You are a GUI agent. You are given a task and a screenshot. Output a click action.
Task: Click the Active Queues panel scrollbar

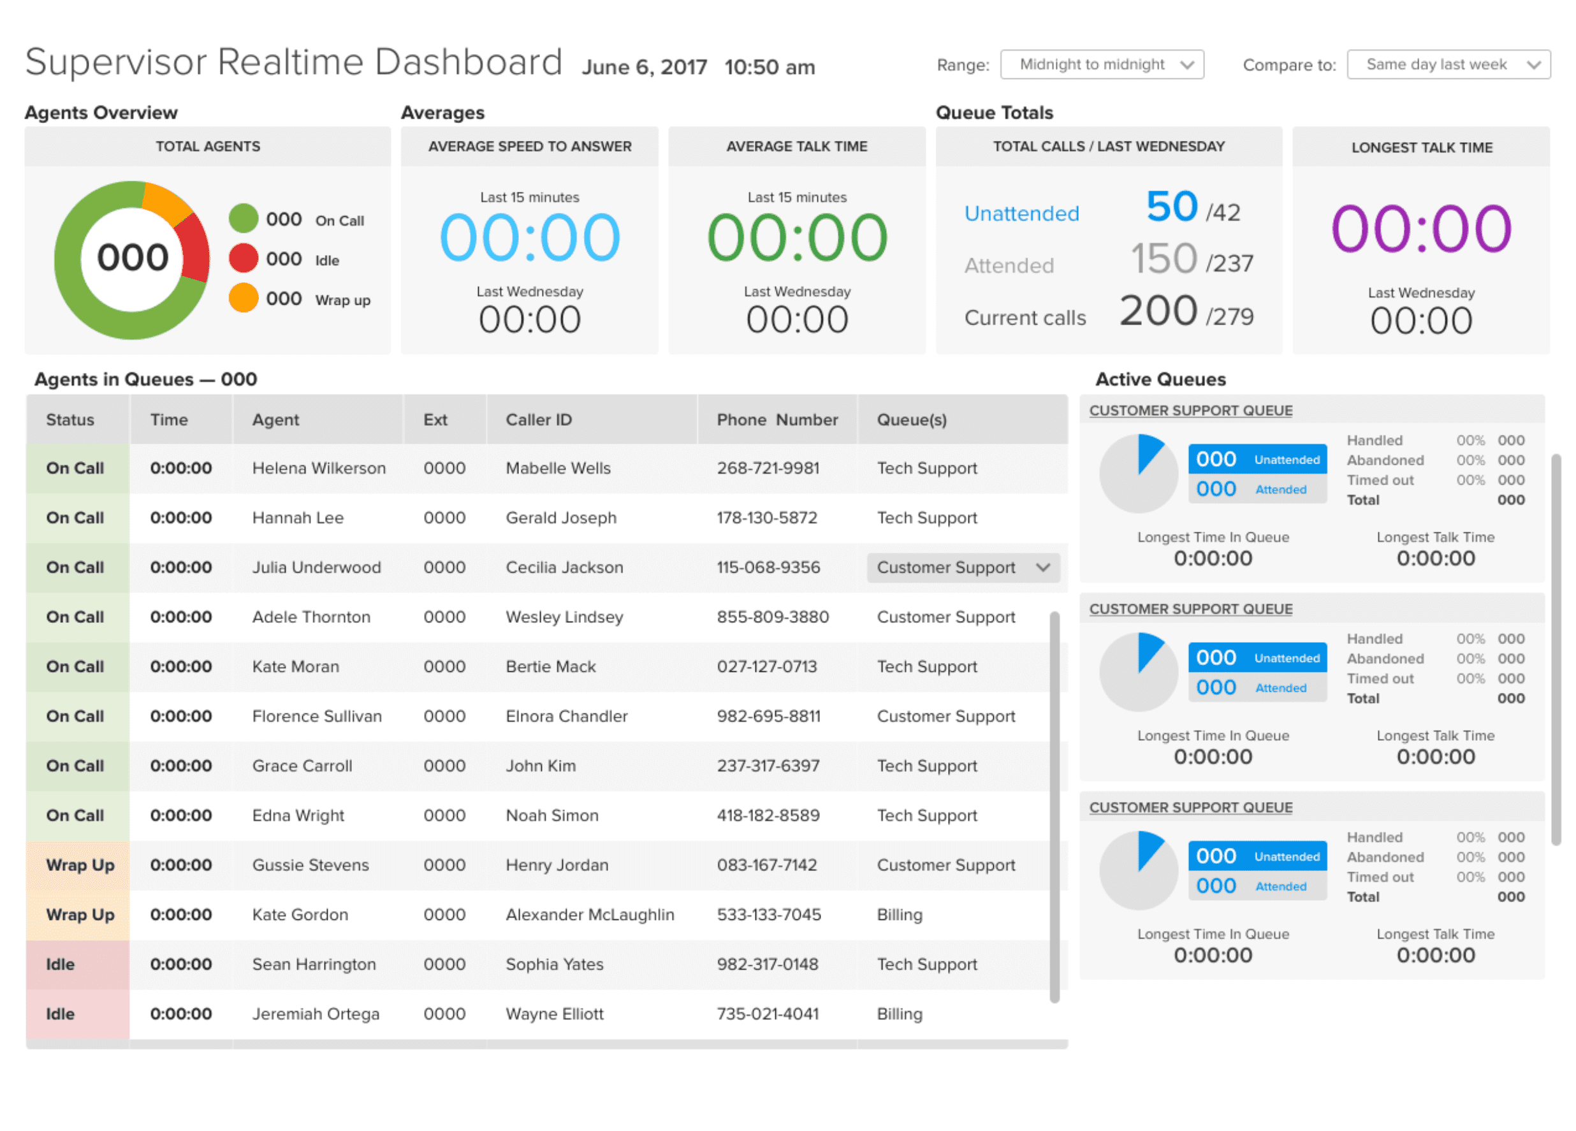[1556, 650]
